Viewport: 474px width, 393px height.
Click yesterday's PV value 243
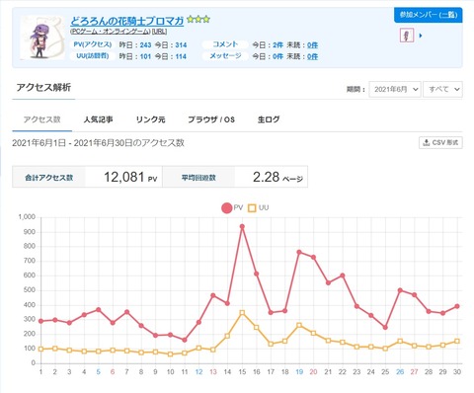tap(145, 45)
